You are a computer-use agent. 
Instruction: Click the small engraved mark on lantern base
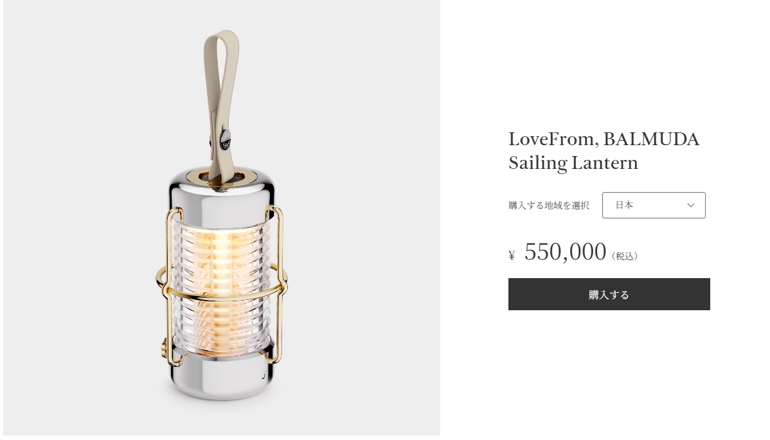(x=264, y=376)
